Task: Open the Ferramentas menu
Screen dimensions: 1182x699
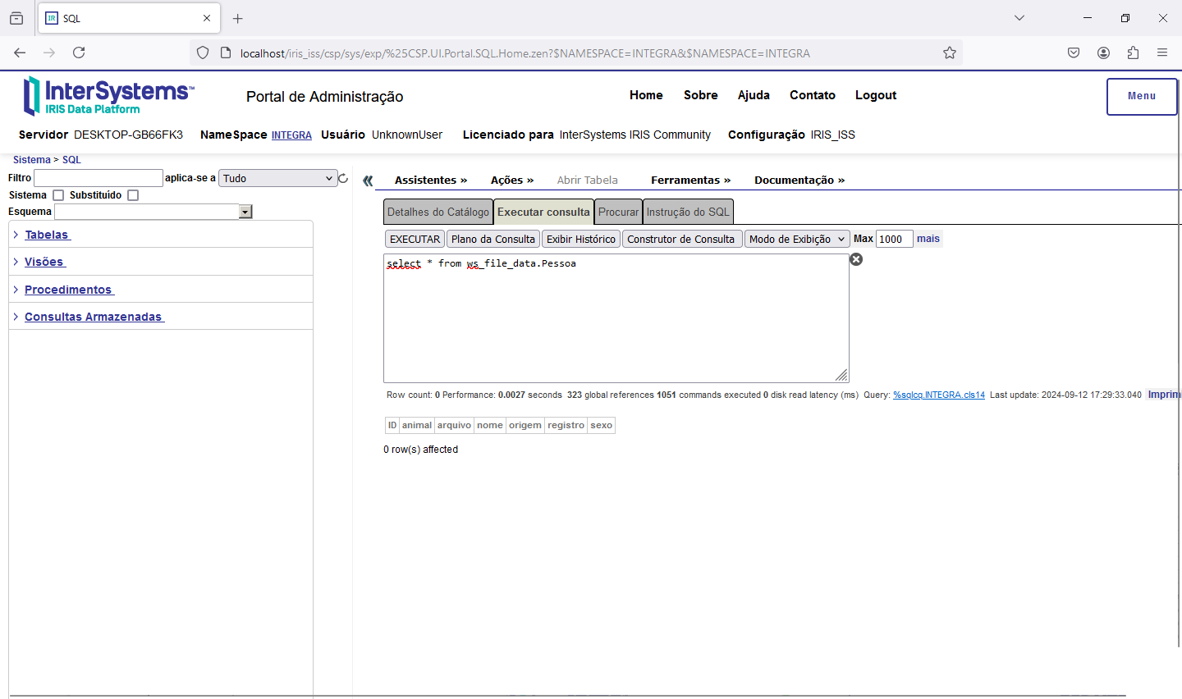Action: click(690, 180)
